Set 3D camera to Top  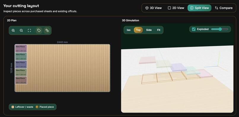138,30
